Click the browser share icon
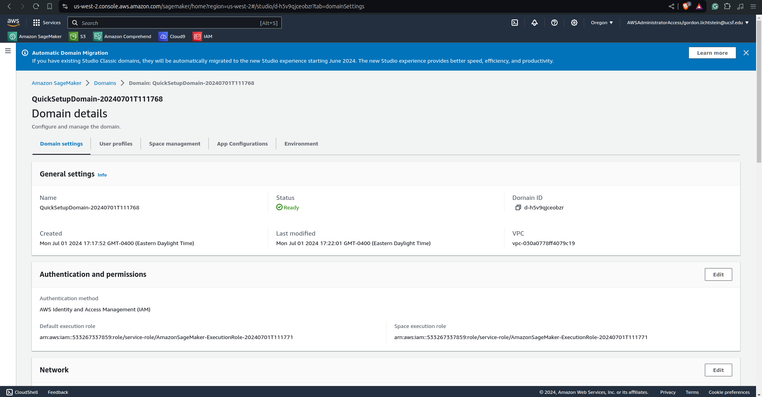Screen dimensions: 762x397 tap(672, 6)
